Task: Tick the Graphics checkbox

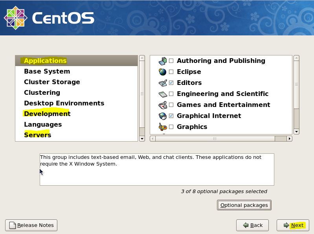Action: pyautogui.click(x=171, y=127)
